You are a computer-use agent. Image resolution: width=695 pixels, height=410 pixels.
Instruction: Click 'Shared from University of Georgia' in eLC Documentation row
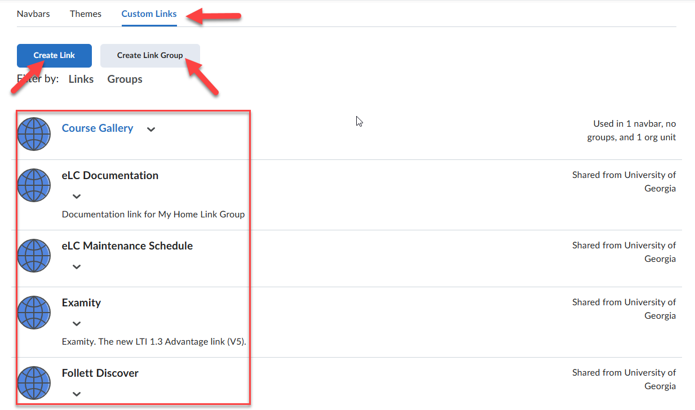point(624,182)
